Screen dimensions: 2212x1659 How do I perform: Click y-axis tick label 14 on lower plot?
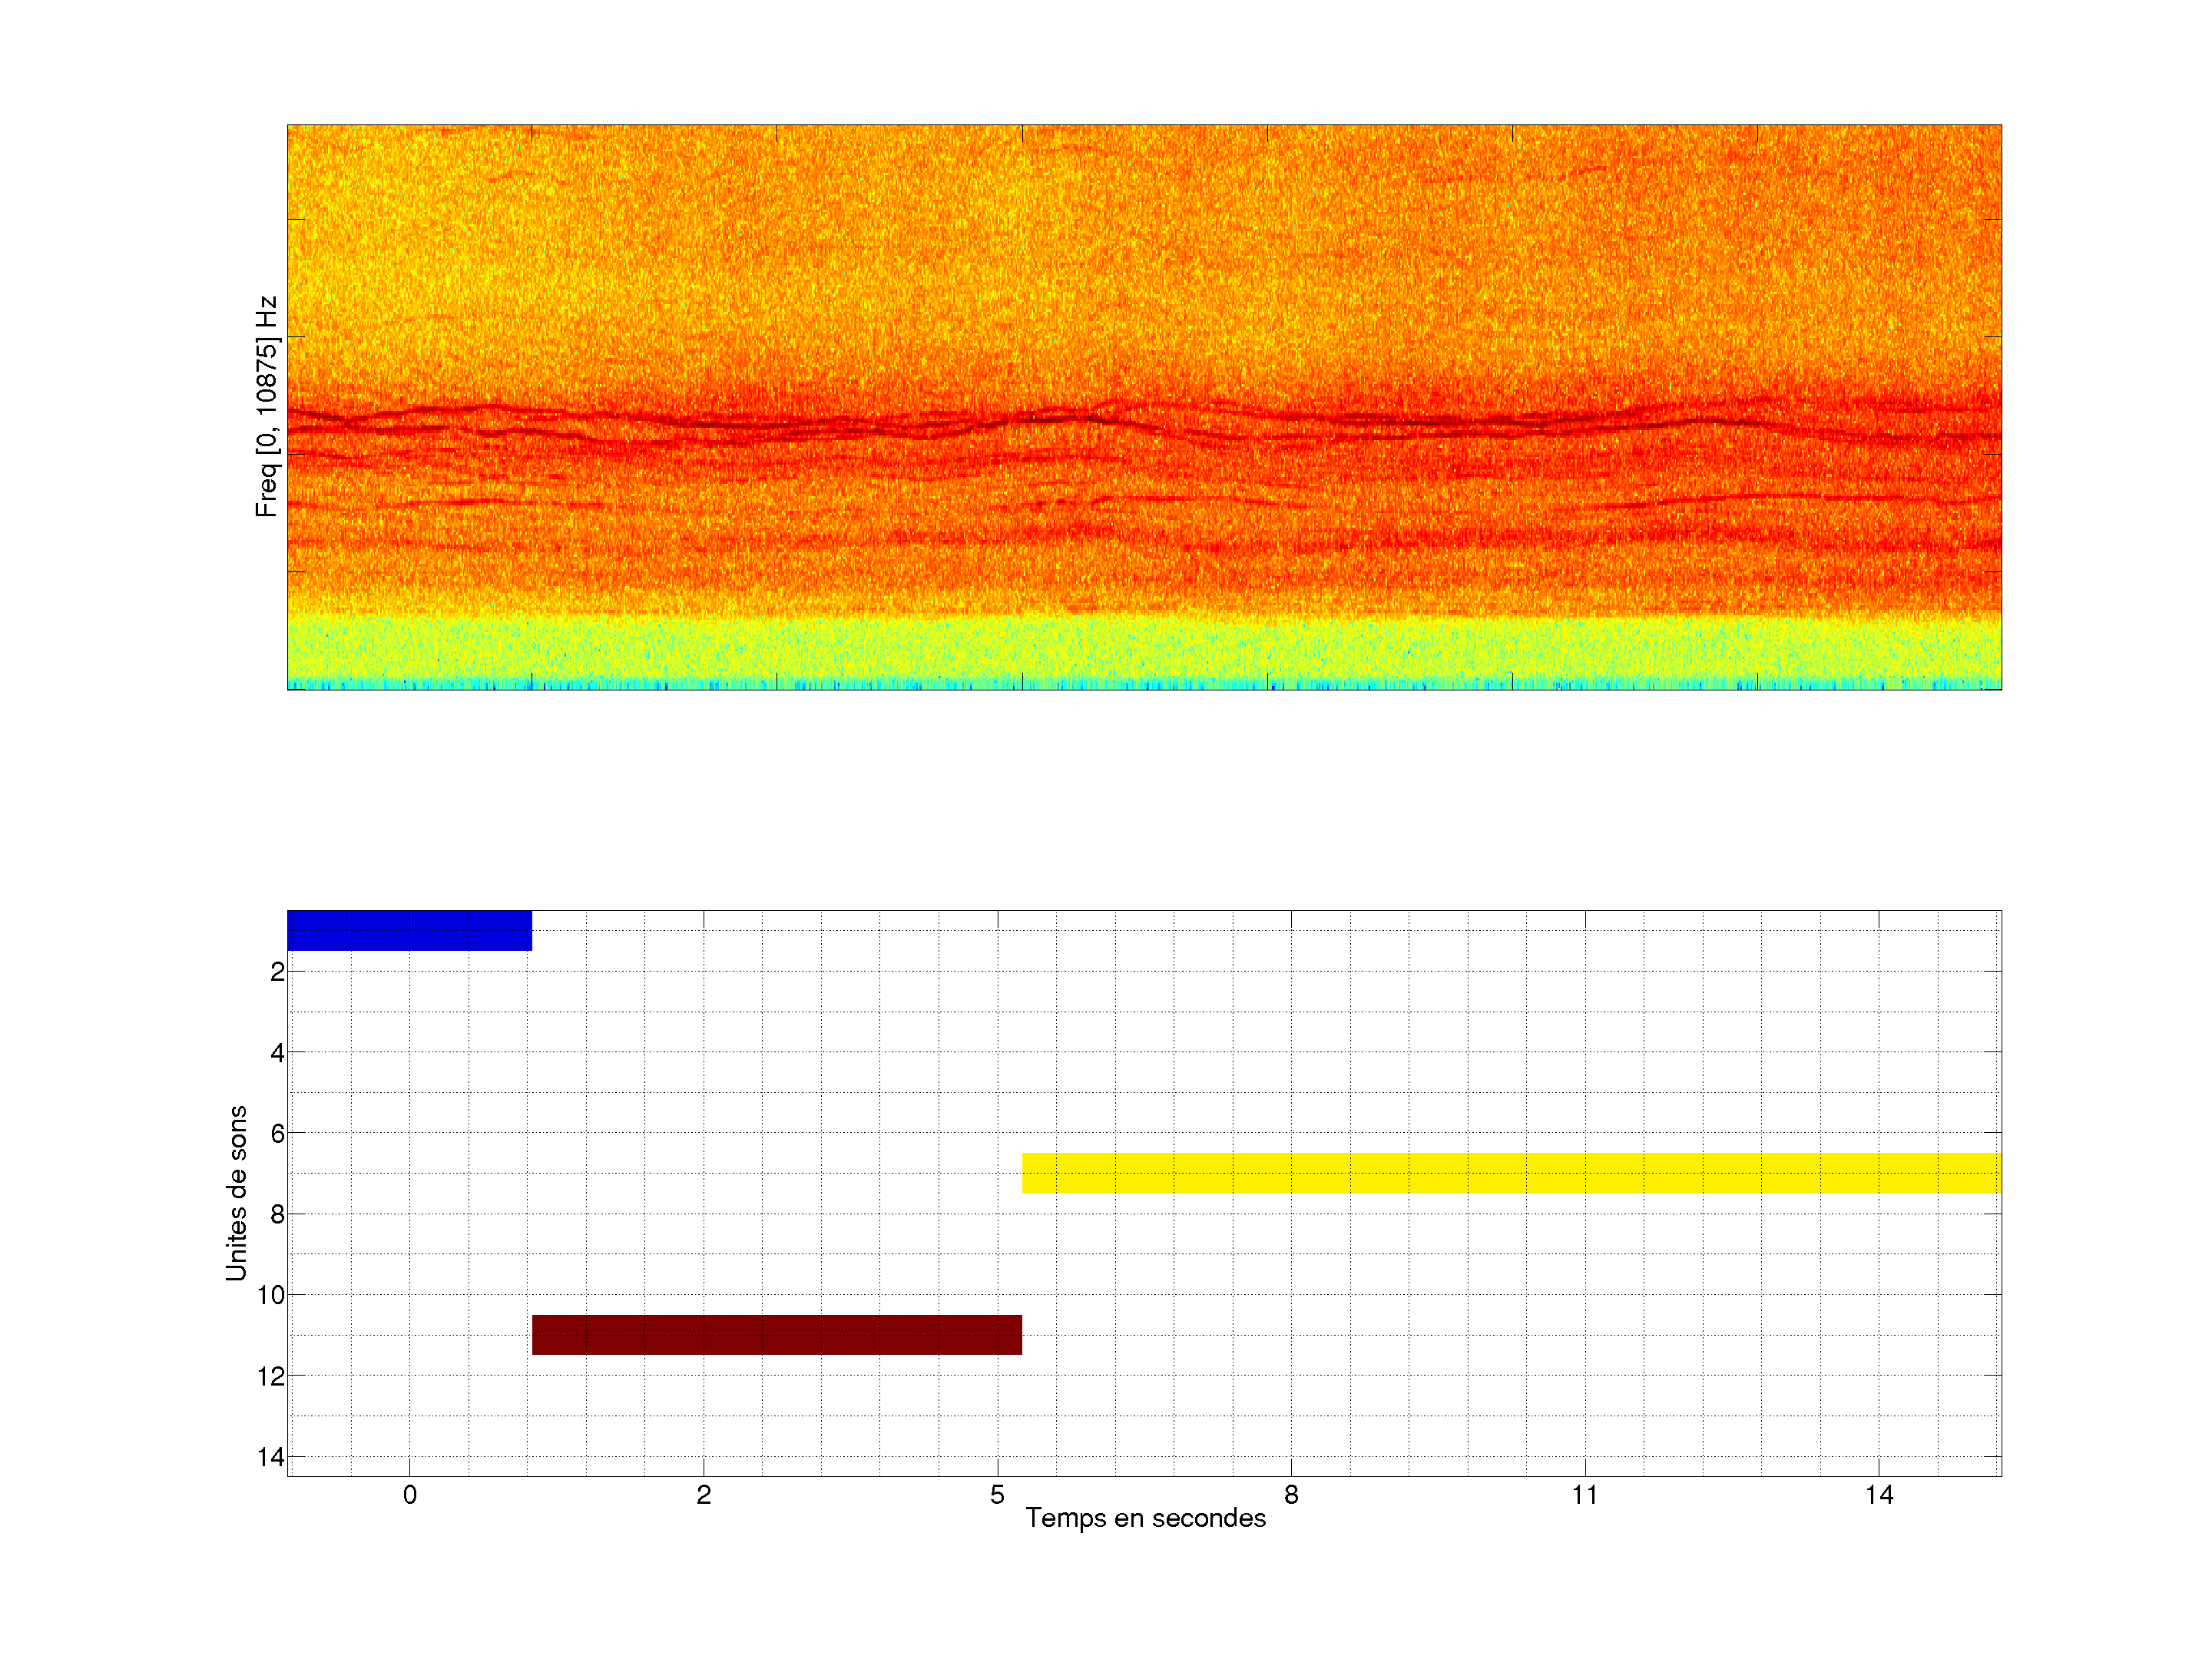click(x=271, y=1457)
